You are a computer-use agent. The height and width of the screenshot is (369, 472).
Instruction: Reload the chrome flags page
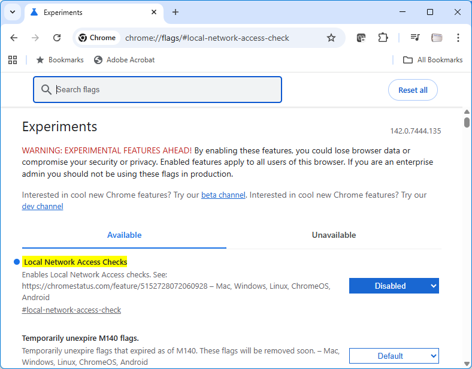57,38
